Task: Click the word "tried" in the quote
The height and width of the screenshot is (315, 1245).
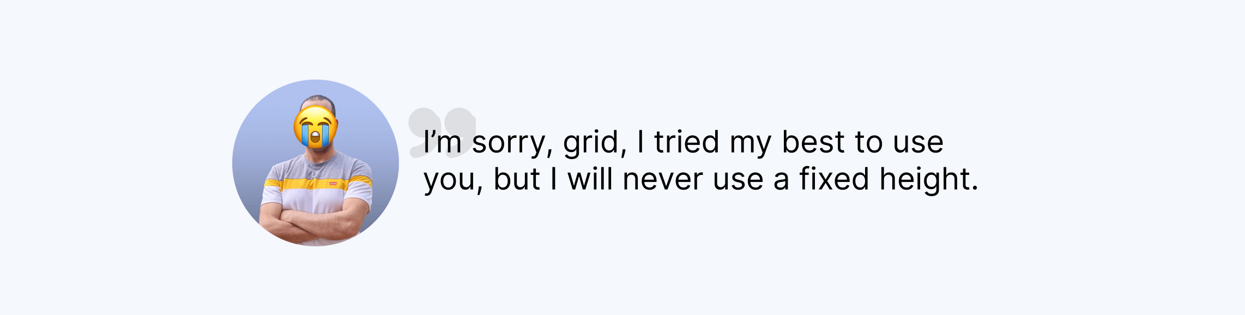Action: click(x=687, y=142)
